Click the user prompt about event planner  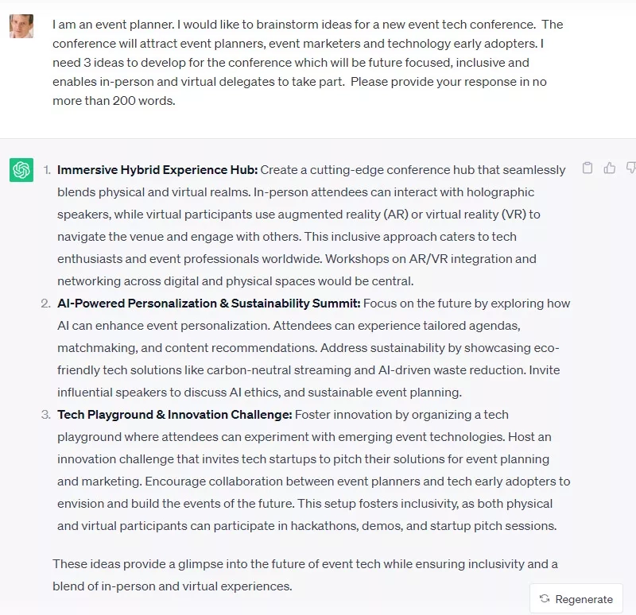pyautogui.click(x=307, y=63)
